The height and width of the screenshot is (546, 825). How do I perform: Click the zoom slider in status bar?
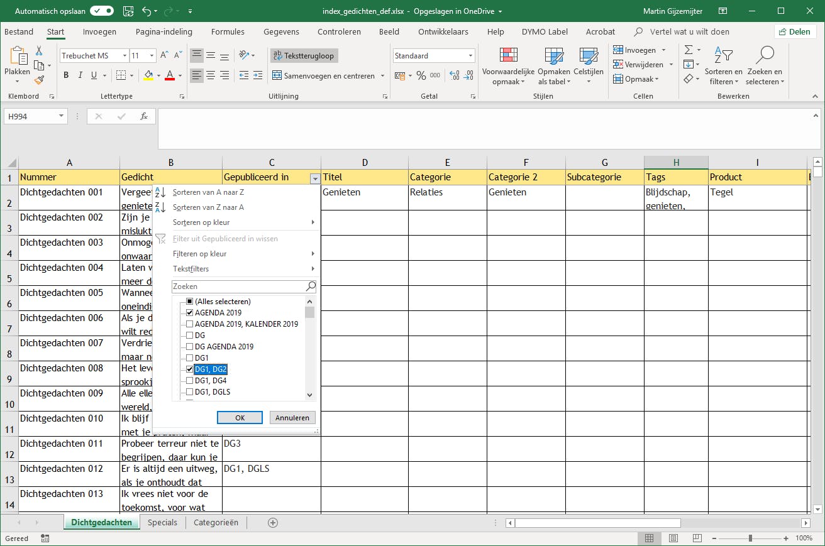tap(750, 538)
